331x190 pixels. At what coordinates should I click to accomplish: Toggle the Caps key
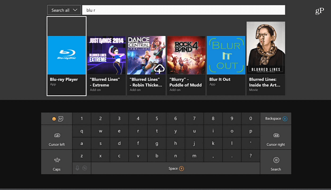coord(57,162)
